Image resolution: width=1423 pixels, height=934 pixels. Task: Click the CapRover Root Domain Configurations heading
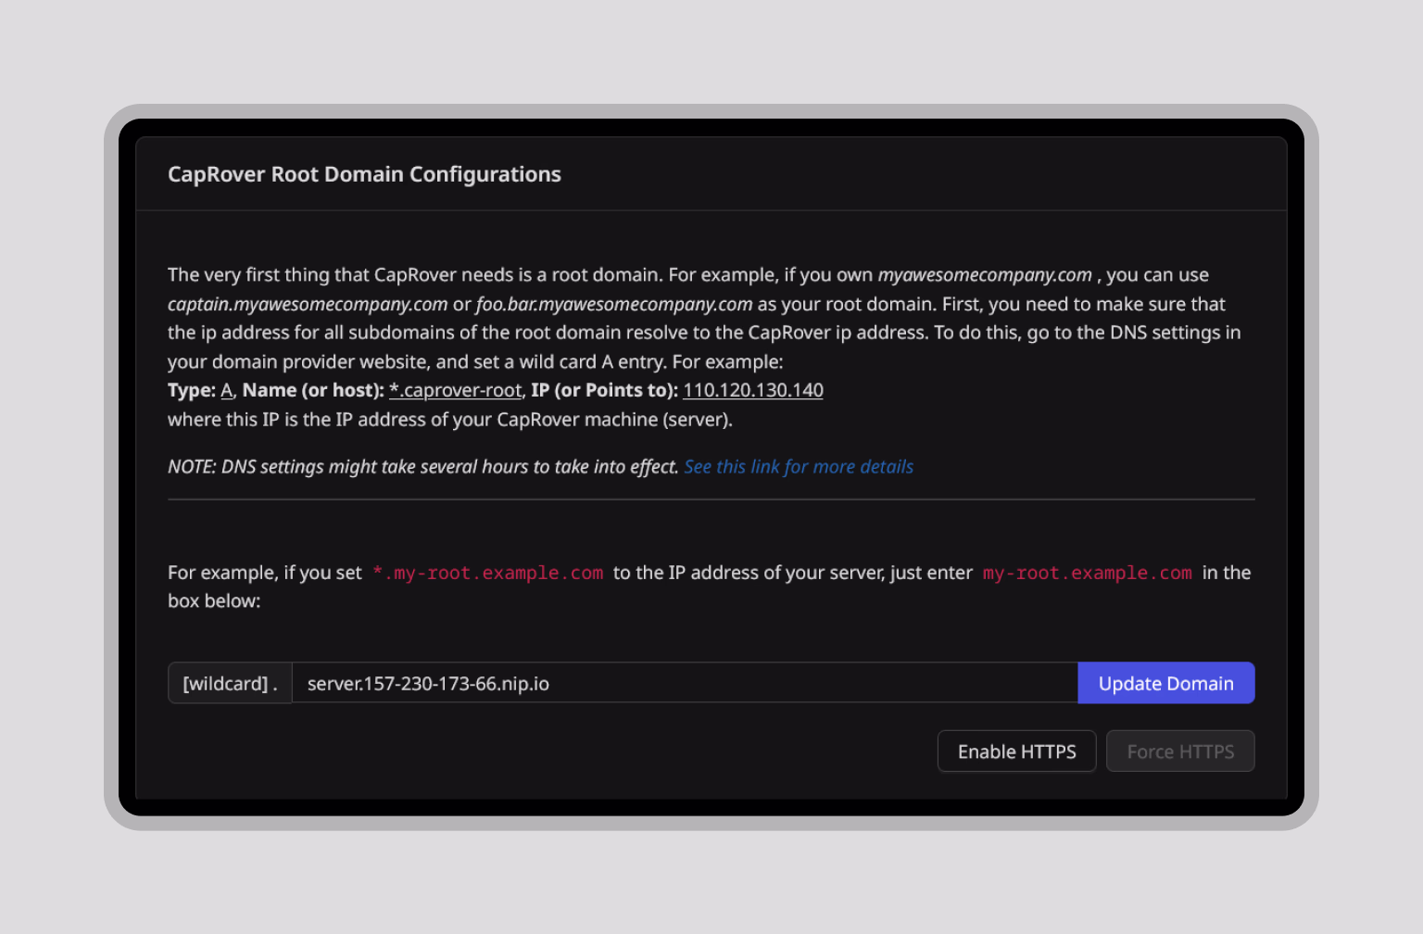[x=364, y=174]
